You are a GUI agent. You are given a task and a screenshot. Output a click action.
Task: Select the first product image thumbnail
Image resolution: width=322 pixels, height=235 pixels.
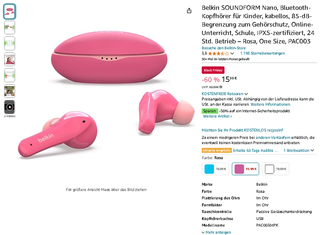(9, 11)
